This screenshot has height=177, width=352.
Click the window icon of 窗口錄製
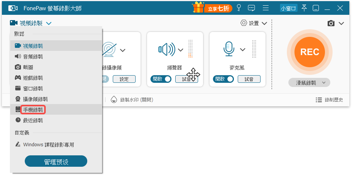[18, 88]
